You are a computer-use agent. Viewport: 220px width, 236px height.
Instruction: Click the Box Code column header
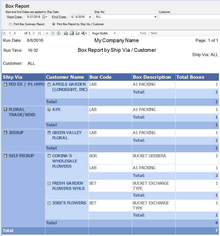point(110,77)
